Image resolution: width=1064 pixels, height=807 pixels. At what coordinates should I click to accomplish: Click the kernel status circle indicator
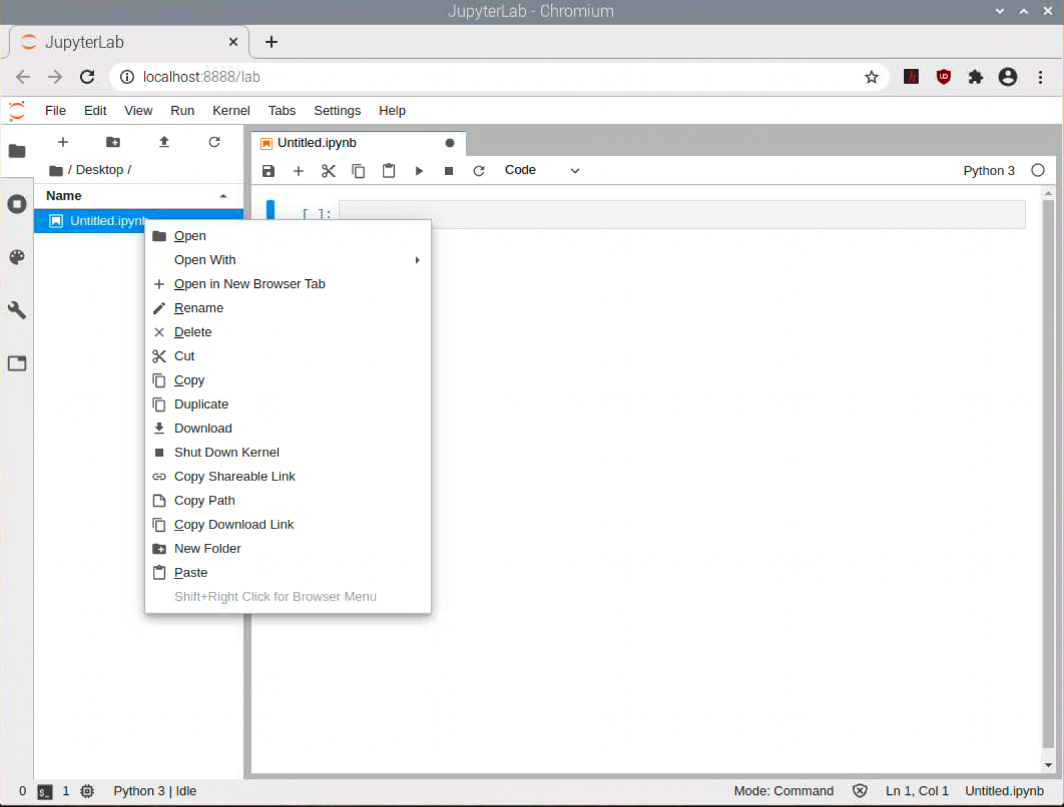coord(1037,170)
